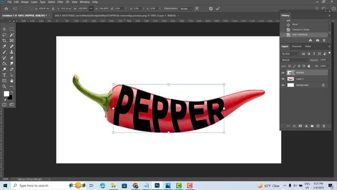Toggle lock transparent pixels
The width and height of the screenshot is (337, 190).
[290, 66]
